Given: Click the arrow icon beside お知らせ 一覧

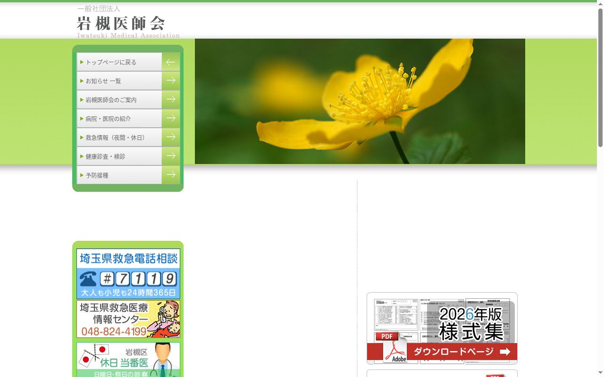Looking at the screenshot, I should point(171,81).
